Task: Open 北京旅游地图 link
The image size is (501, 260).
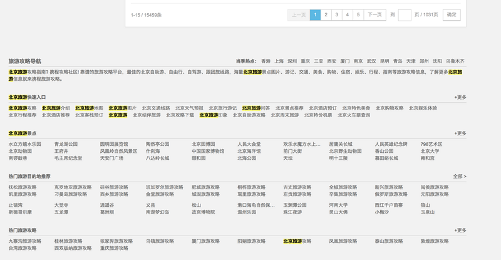Action: point(89,108)
